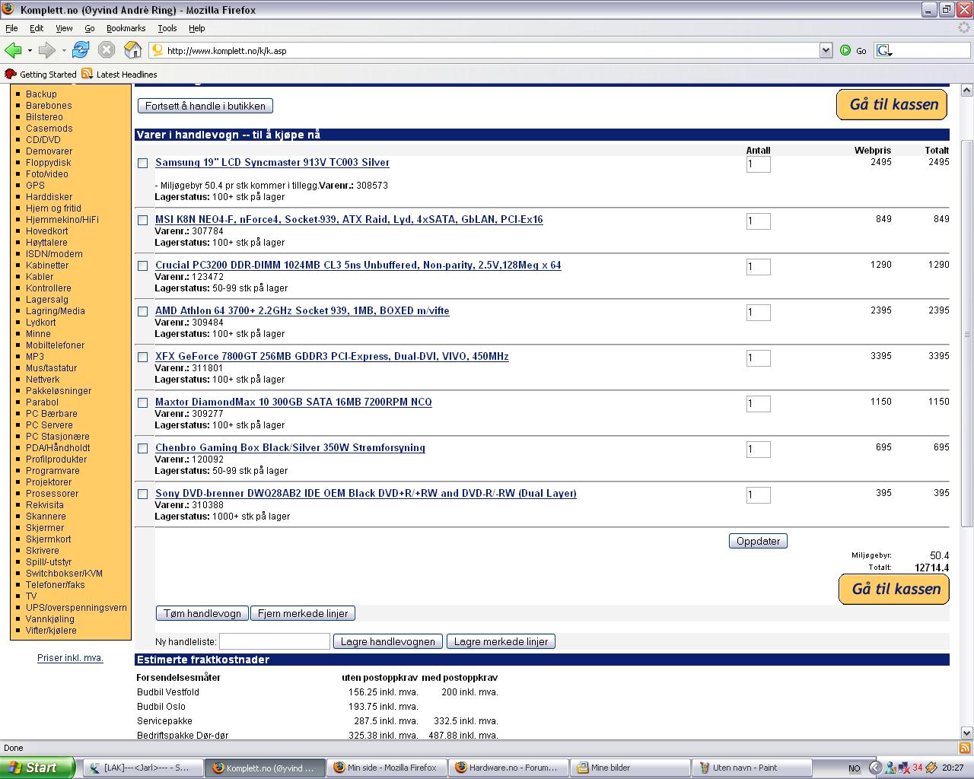The height and width of the screenshot is (779, 974).
Task: Open the Forward button history dropdown
Action: tap(63, 51)
